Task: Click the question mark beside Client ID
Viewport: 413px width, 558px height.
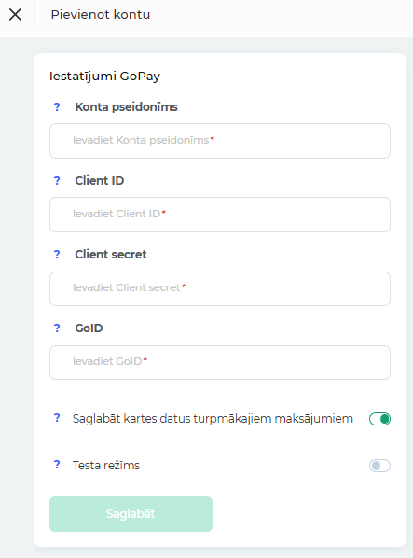Action: [x=57, y=180]
